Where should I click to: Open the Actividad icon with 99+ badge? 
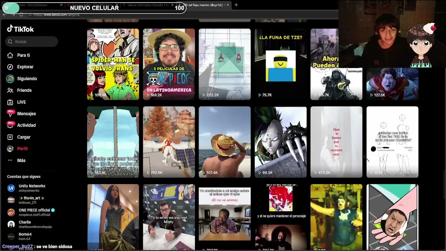pos(10,125)
